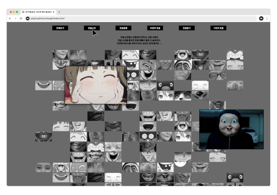The image size is (277, 195).
Task: Click the browser back arrow
Action: pyautogui.click(x=10, y=19)
